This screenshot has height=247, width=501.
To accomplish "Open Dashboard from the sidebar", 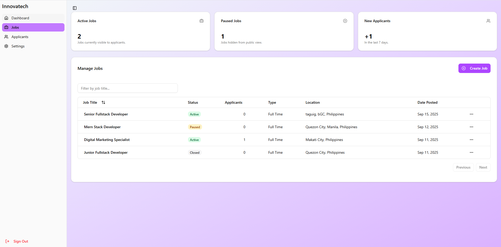I will click(x=33, y=18).
